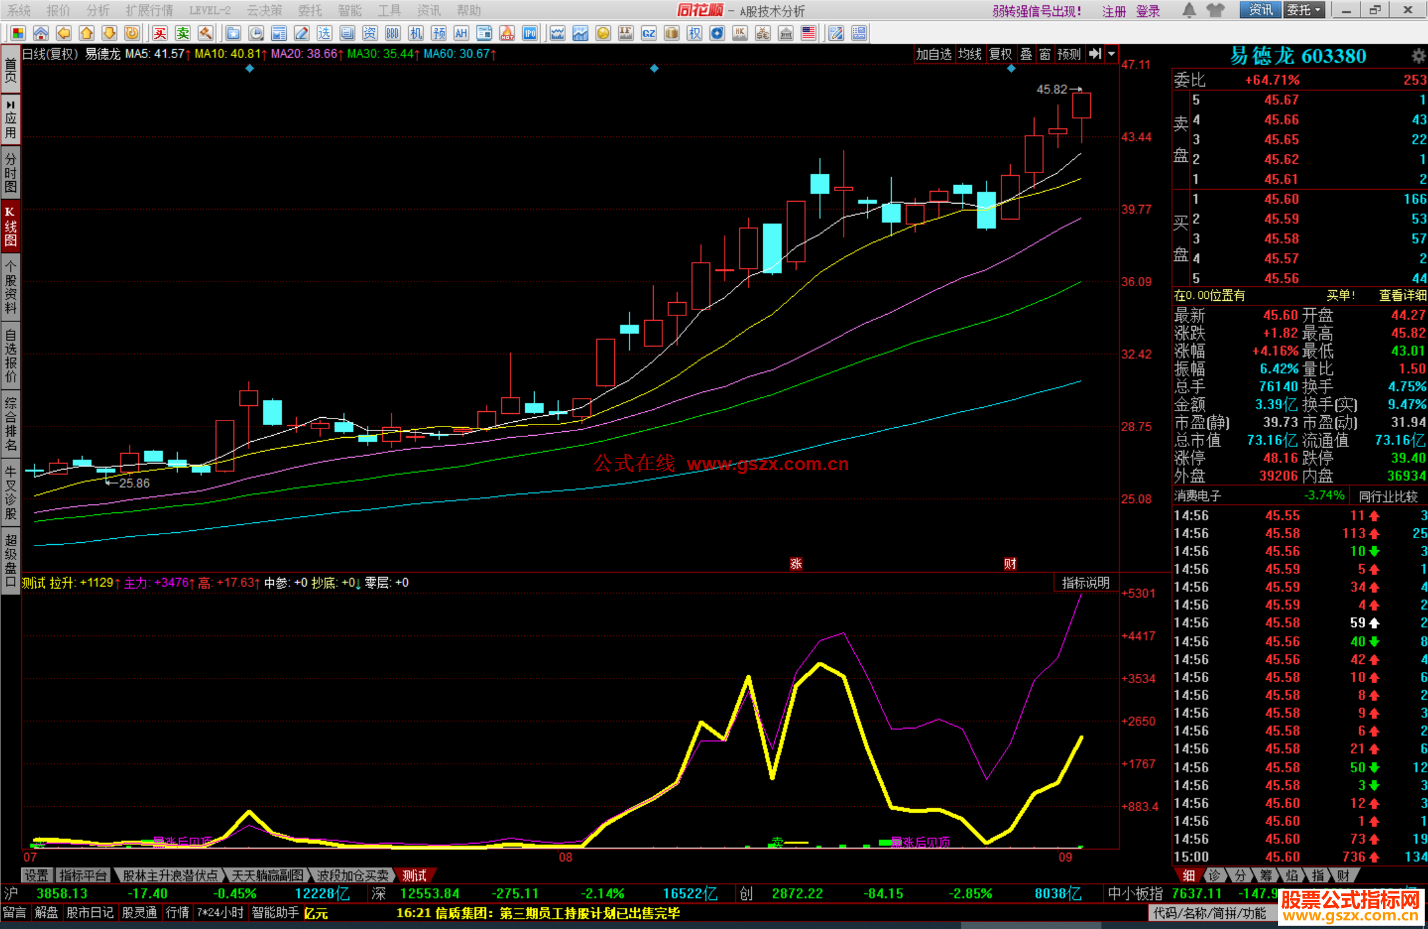Screen dimensions: 1428x929
Task: Click the notification bell icon in title bar
Action: pos(1189,10)
